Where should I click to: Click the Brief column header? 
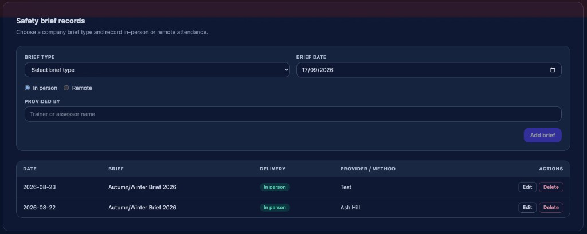coord(116,169)
